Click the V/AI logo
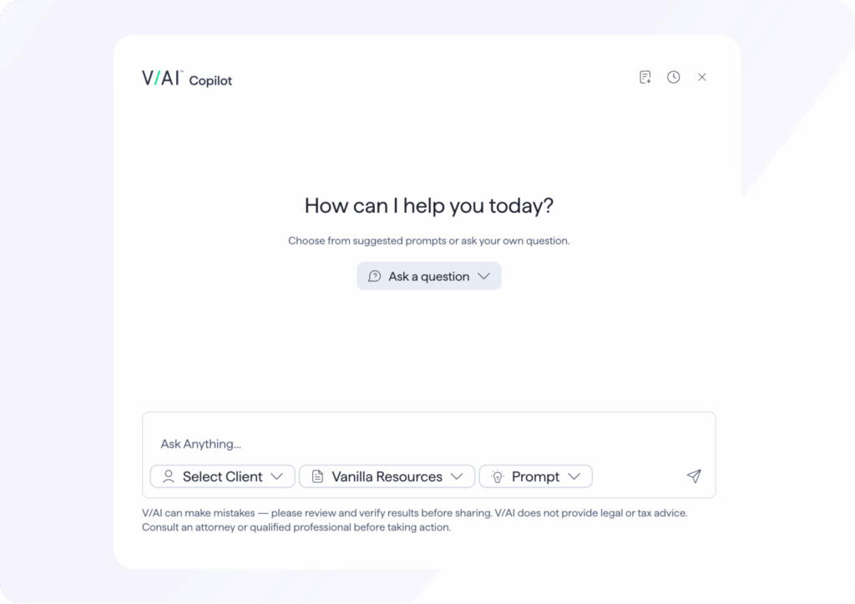The height and width of the screenshot is (604, 855). 162,78
